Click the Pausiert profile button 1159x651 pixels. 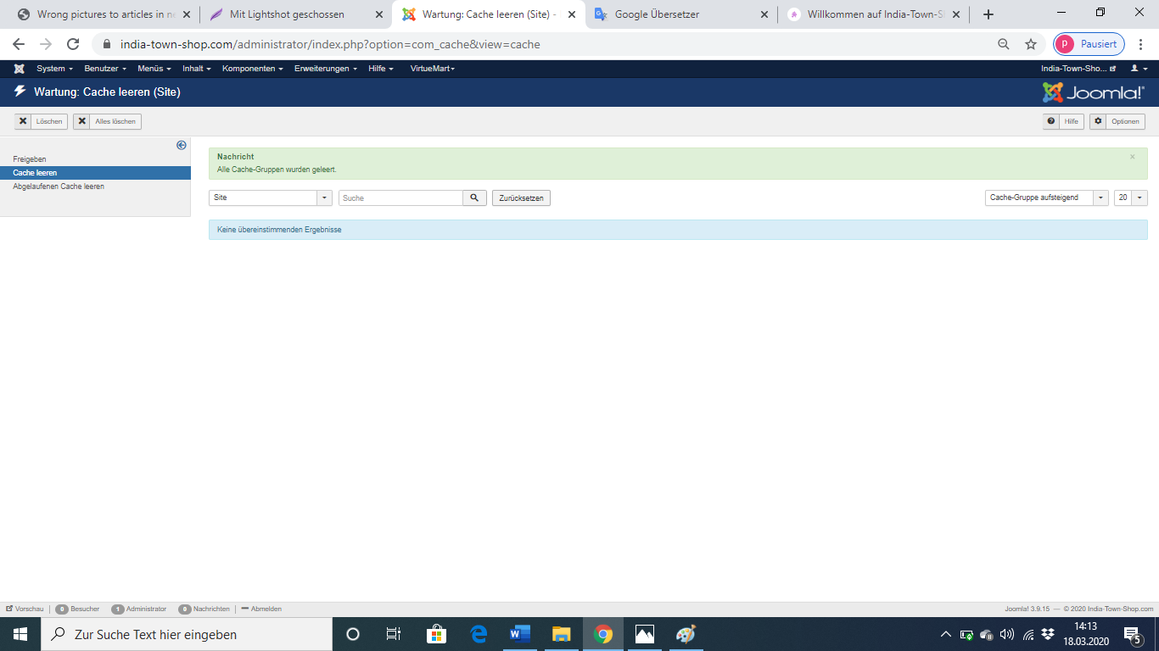pos(1089,44)
